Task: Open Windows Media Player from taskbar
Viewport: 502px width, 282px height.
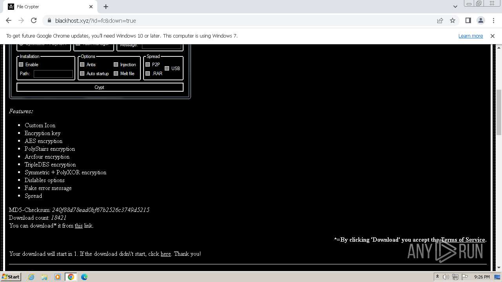Action: [x=58, y=277]
